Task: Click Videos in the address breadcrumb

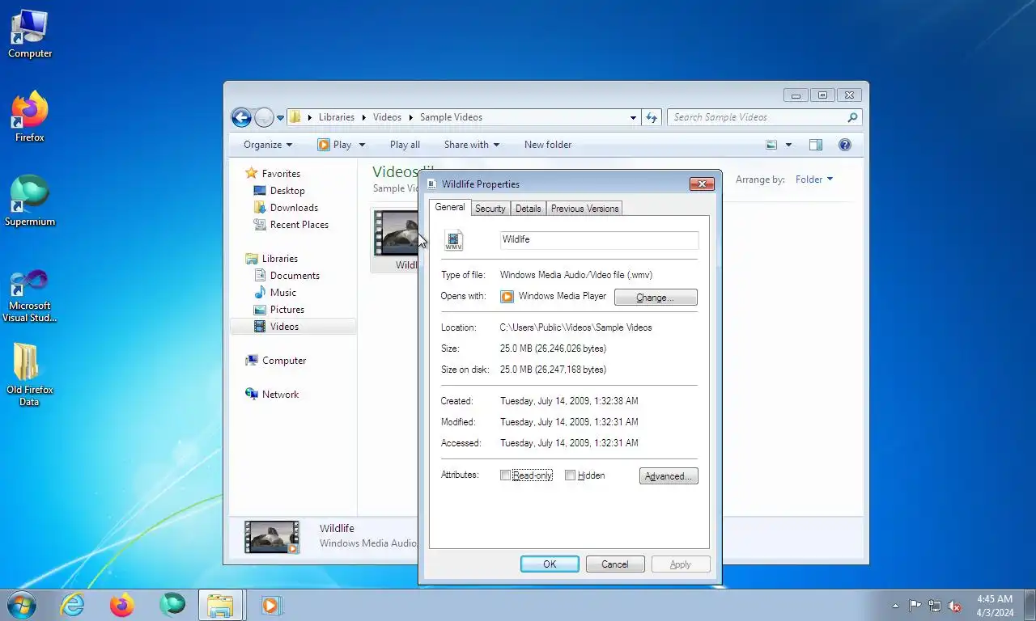Action: (x=387, y=117)
